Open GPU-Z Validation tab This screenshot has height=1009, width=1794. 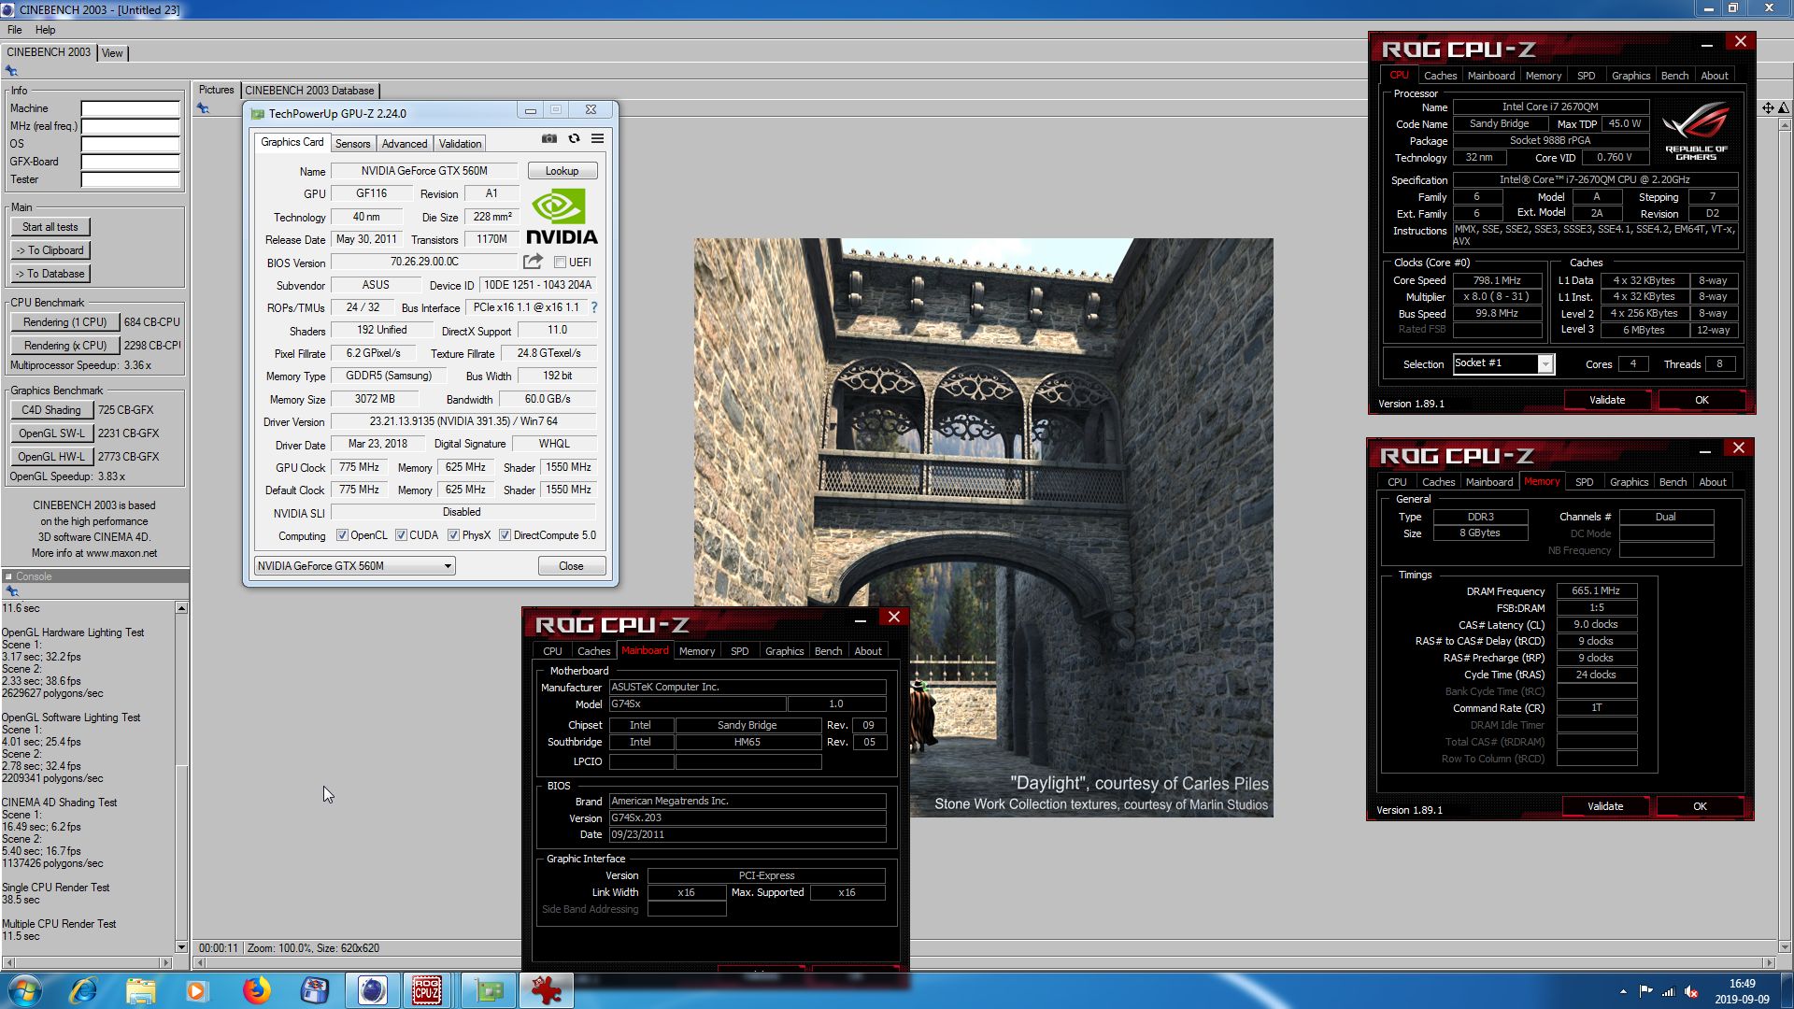461,144
